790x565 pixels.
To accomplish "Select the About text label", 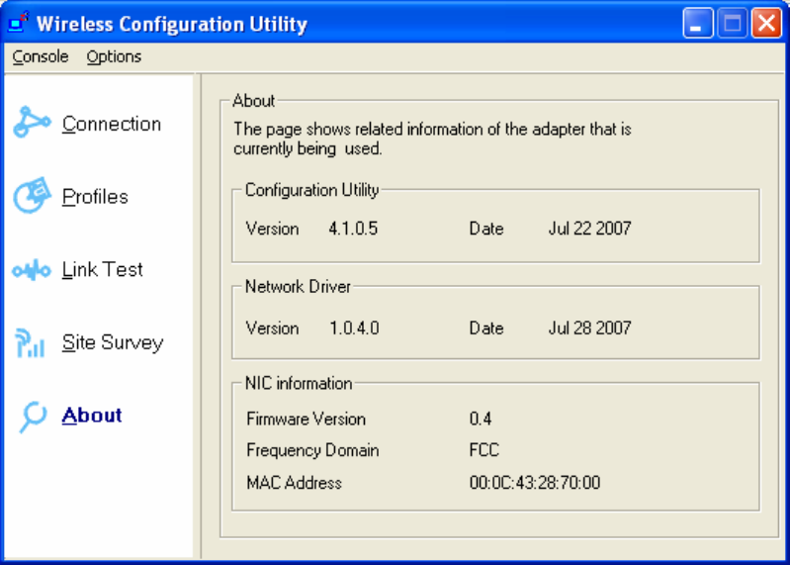I will [92, 416].
